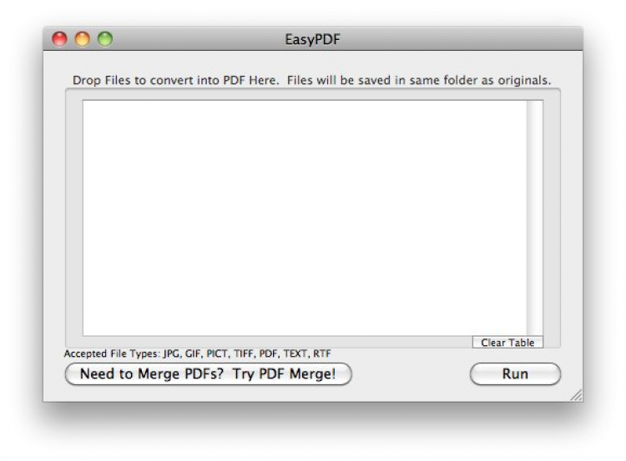Click the EasyPDF title in title bar

[x=312, y=39]
